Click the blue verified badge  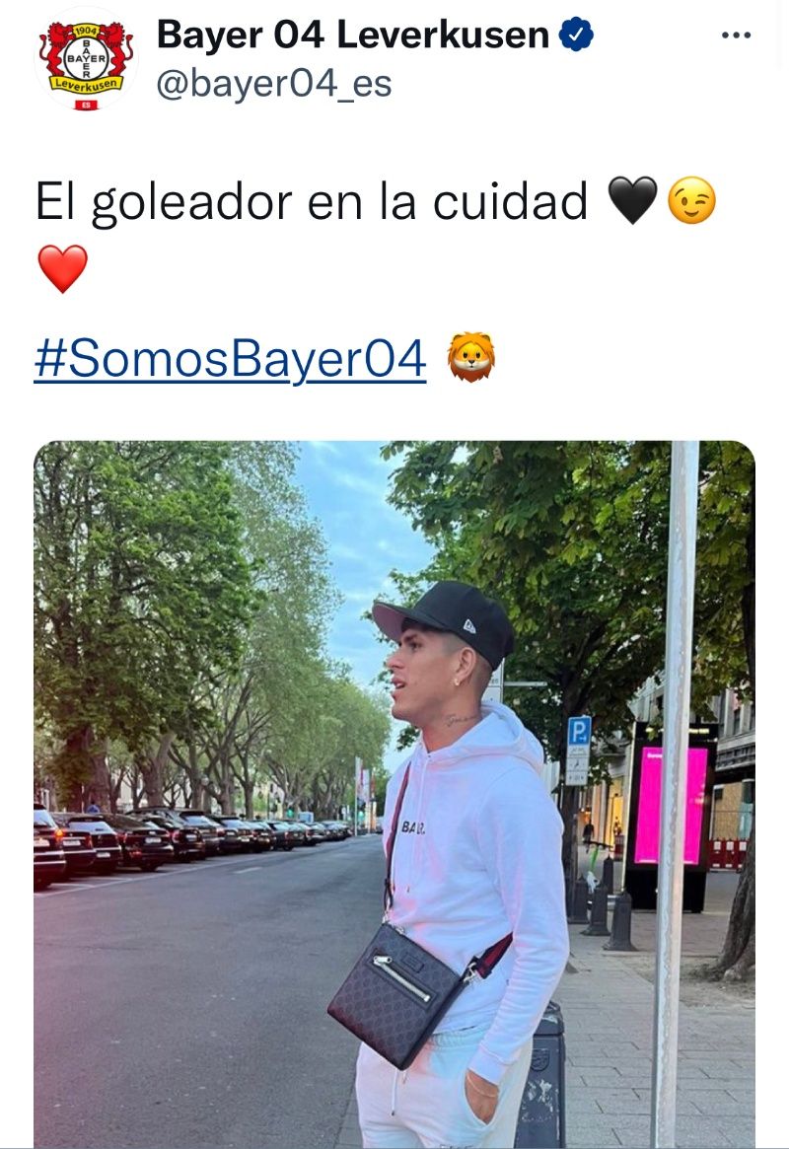(x=577, y=35)
